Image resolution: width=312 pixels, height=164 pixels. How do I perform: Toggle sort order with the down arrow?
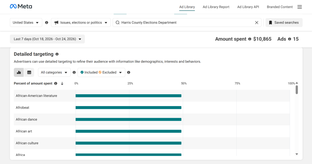click(62, 84)
